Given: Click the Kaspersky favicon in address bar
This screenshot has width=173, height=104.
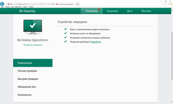Looking at the screenshot, I should 8,4.
